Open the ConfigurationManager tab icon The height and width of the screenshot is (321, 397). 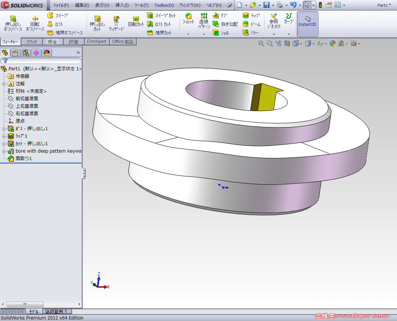click(x=25, y=53)
